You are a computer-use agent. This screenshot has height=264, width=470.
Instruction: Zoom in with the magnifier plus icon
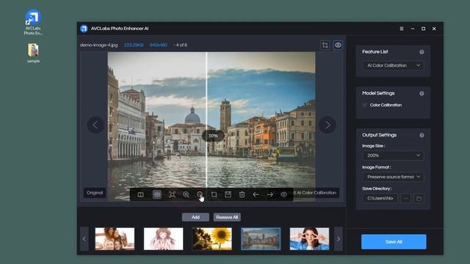(x=186, y=194)
